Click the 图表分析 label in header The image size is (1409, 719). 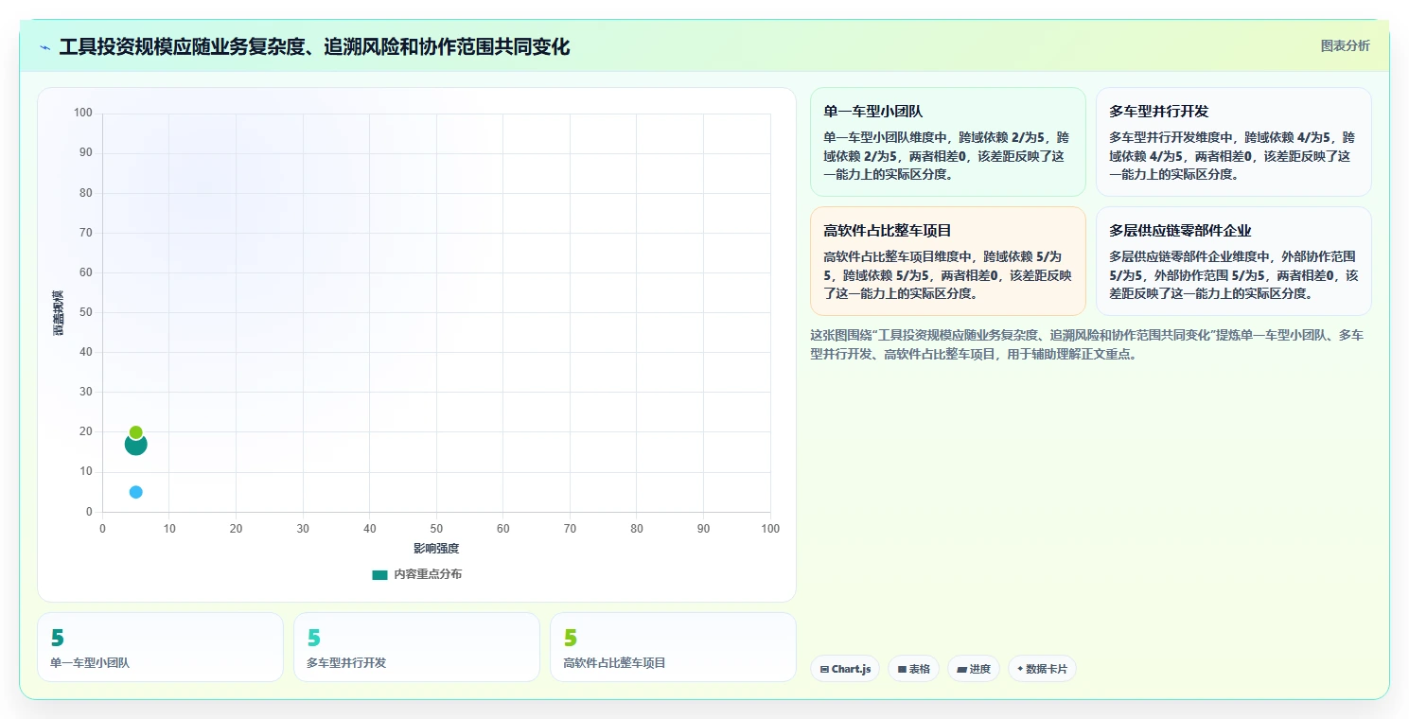point(1345,45)
